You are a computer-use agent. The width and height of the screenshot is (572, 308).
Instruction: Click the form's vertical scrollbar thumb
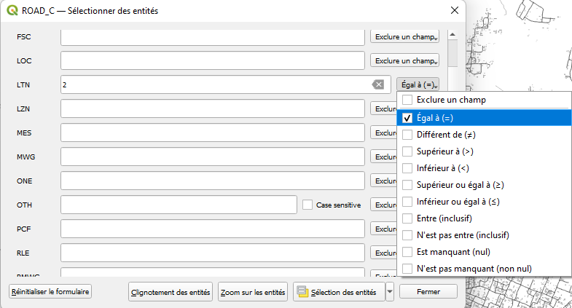[452, 53]
